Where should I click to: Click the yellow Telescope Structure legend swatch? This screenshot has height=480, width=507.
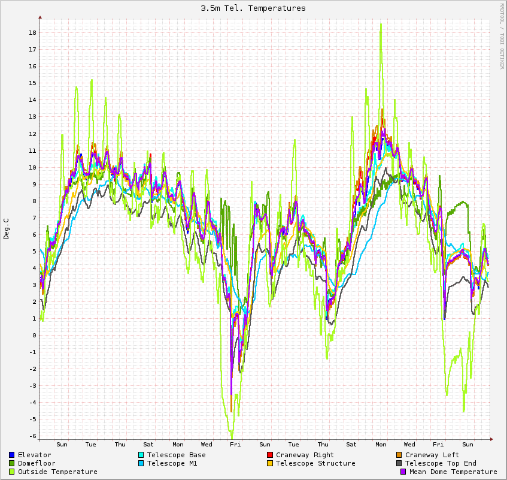270,463
